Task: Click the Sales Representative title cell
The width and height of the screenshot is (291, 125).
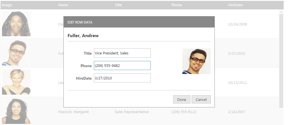Action: point(131,112)
